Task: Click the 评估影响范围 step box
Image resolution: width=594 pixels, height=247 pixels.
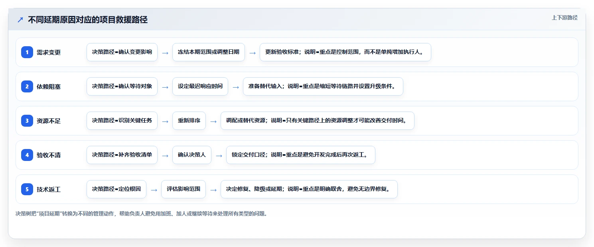Action: tap(184, 189)
